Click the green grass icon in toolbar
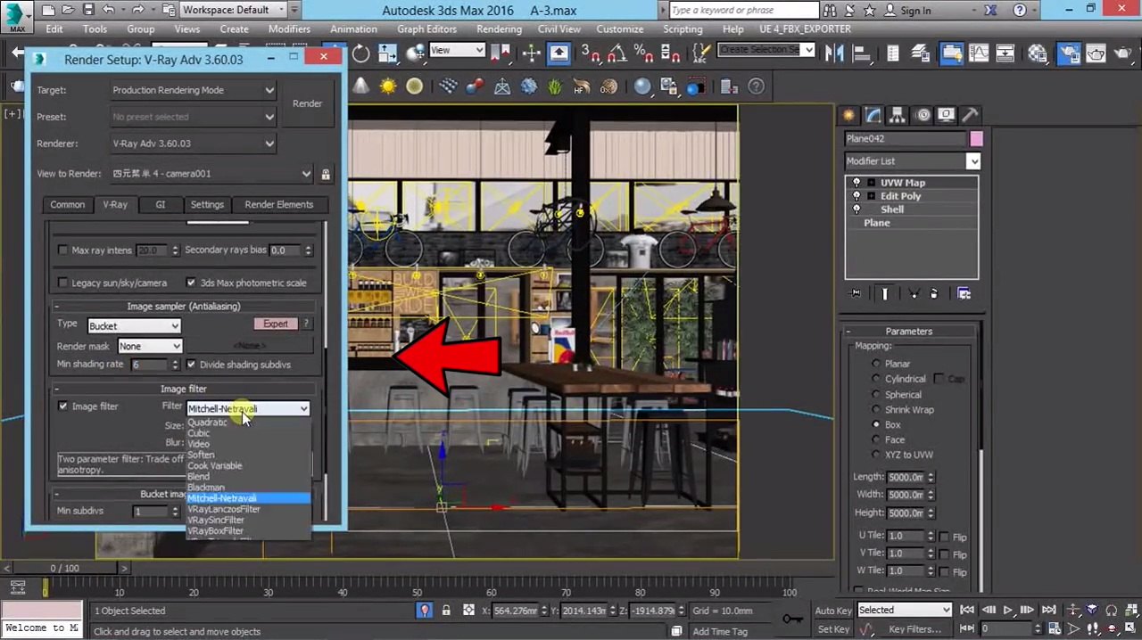Image resolution: width=1142 pixels, height=640 pixels. pos(555,86)
